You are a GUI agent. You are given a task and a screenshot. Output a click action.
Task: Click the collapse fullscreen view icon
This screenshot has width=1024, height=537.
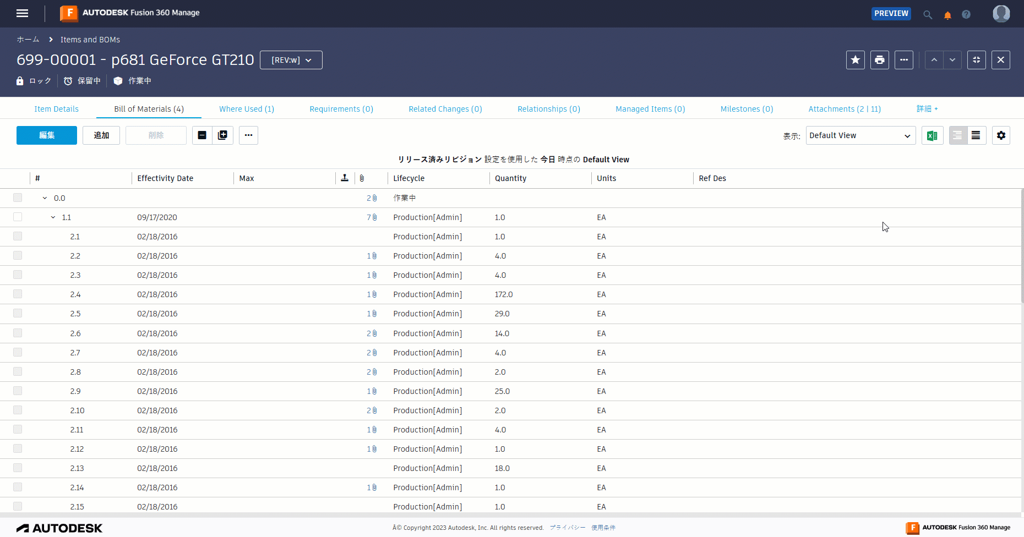(x=977, y=60)
